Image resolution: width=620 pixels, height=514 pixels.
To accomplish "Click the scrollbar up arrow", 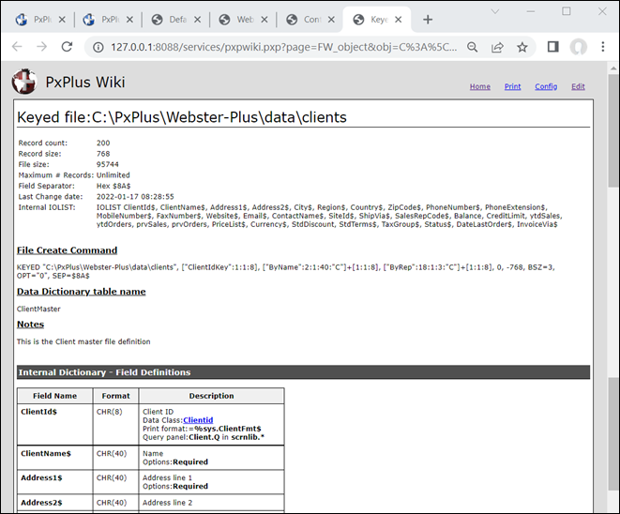I will [613, 68].
